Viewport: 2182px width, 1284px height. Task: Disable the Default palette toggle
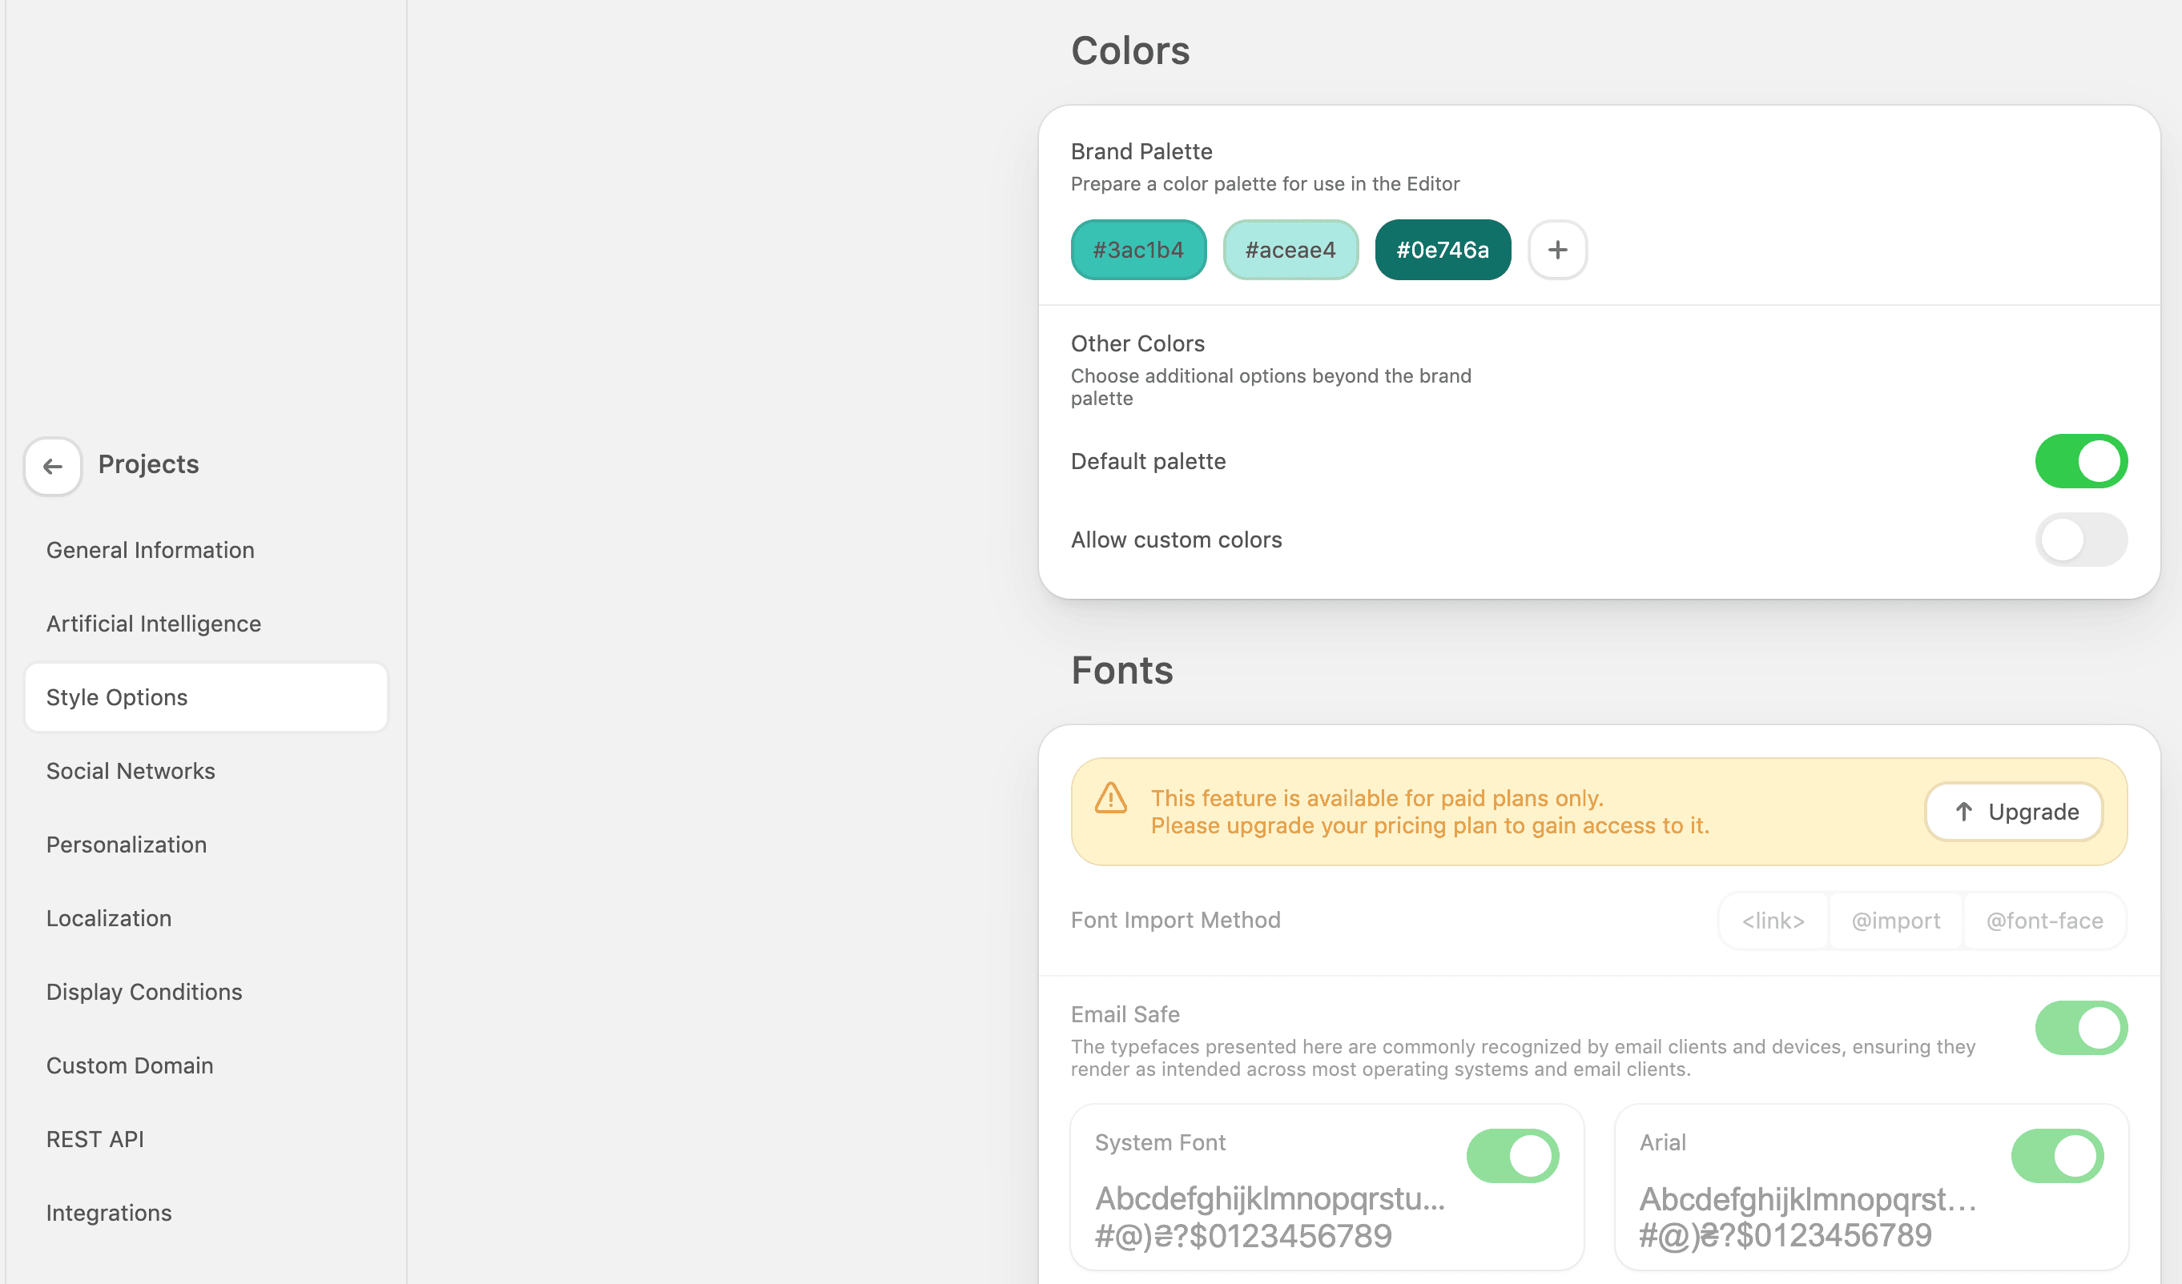click(2081, 461)
